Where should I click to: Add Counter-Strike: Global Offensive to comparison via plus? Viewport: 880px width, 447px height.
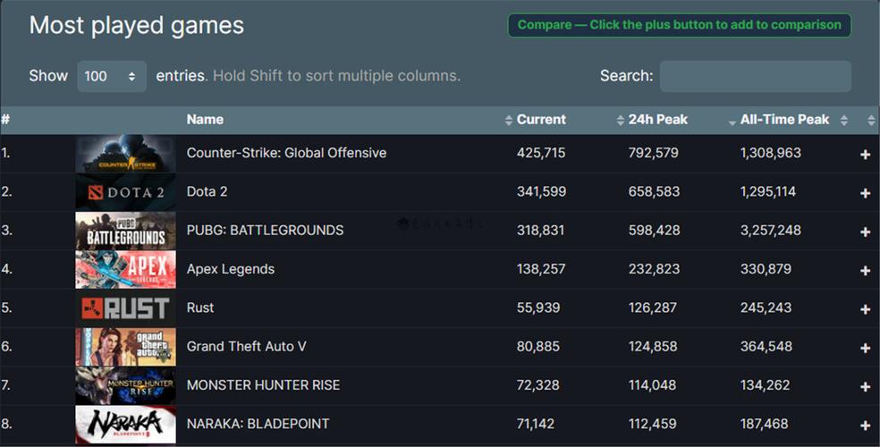coord(865,155)
